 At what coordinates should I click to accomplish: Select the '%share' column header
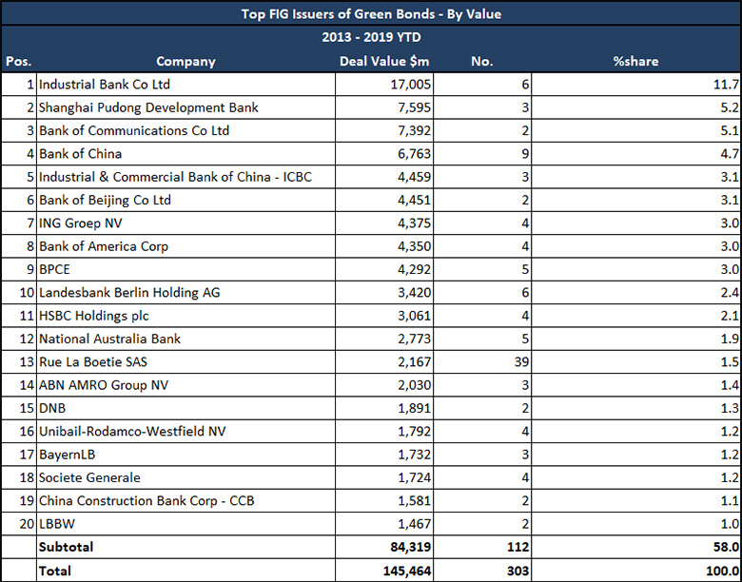635,61
